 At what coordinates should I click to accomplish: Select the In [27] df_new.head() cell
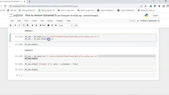90,70
